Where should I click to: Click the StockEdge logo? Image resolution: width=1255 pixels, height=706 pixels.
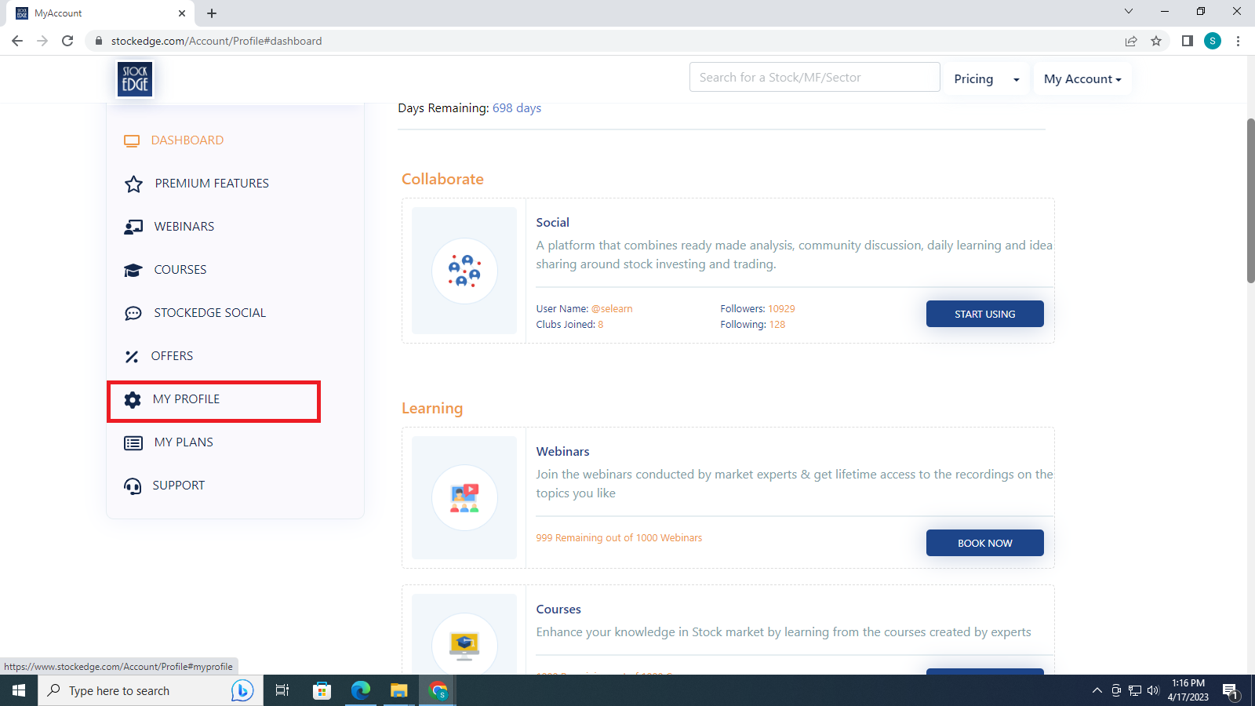(135, 79)
